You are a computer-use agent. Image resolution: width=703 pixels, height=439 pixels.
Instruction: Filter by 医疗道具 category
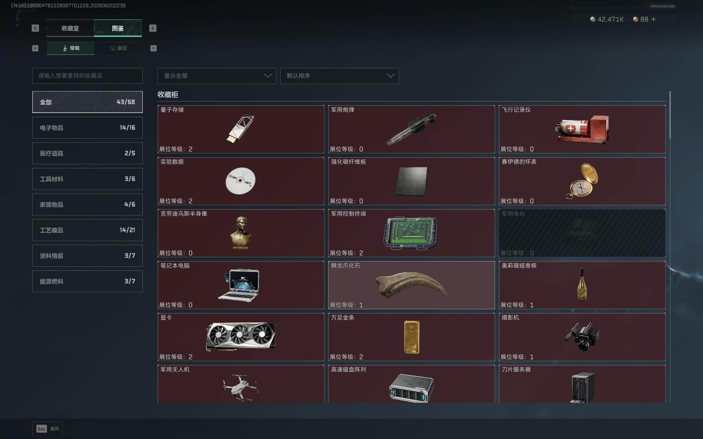pyautogui.click(x=87, y=153)
